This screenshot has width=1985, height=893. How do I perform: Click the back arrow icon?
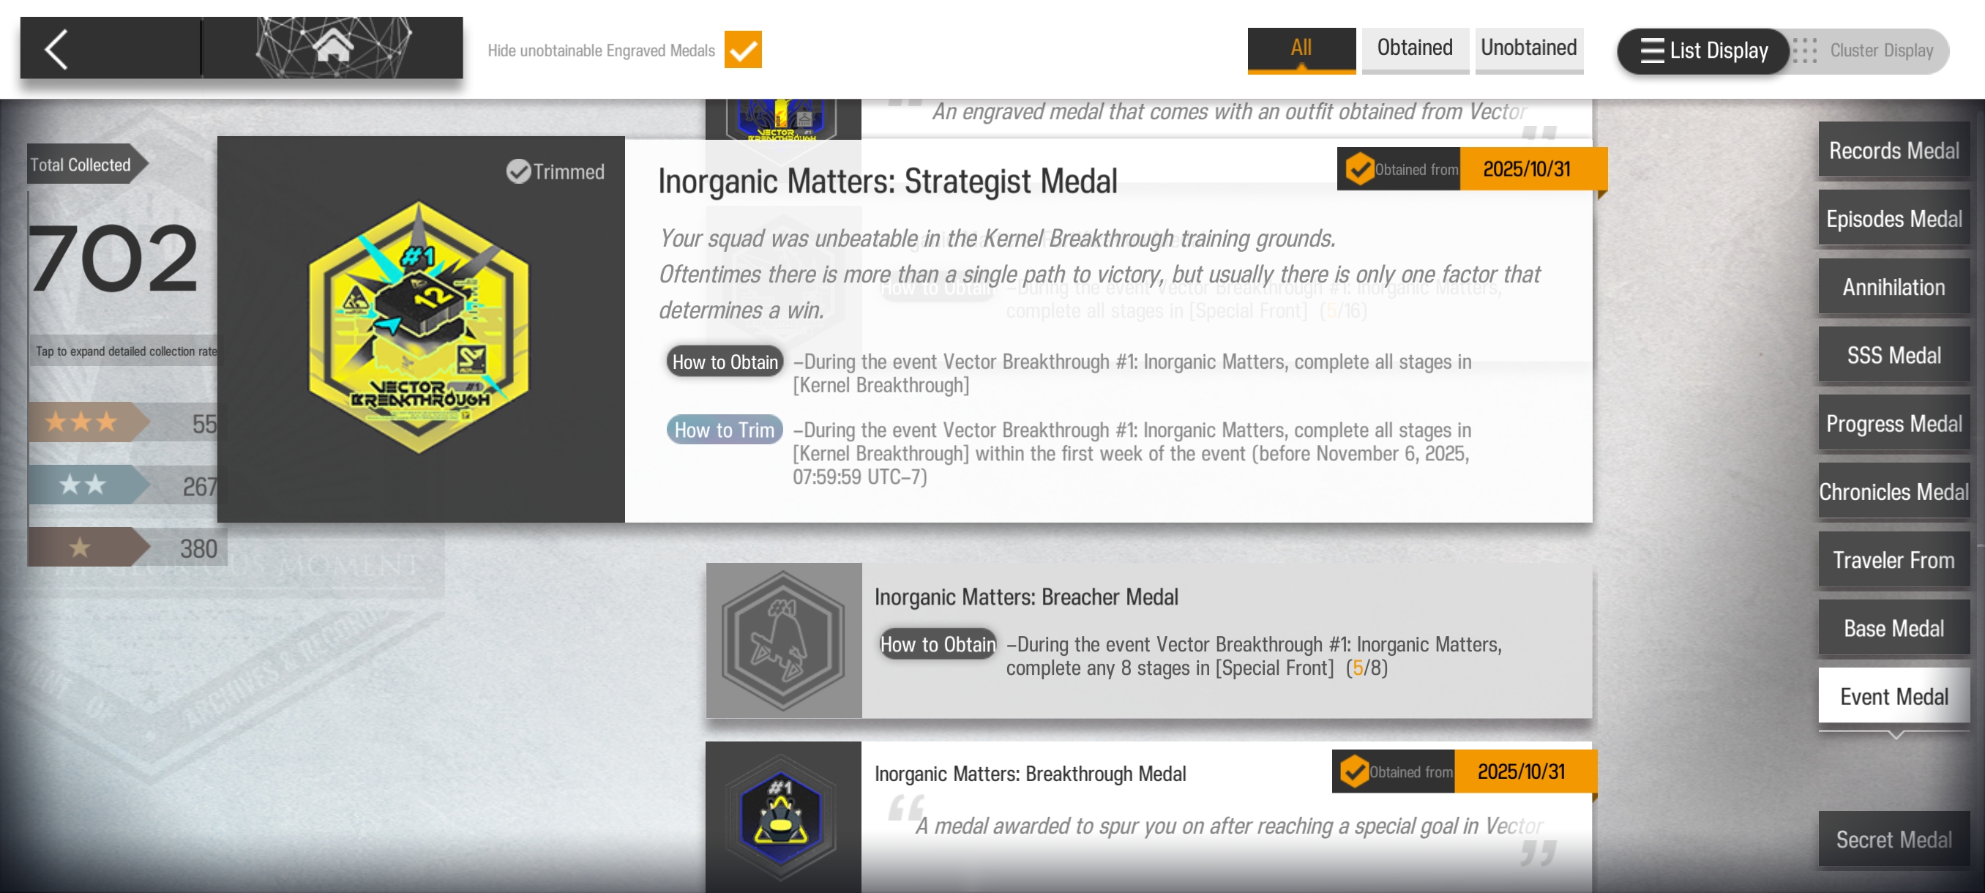[x=57, y=49]
